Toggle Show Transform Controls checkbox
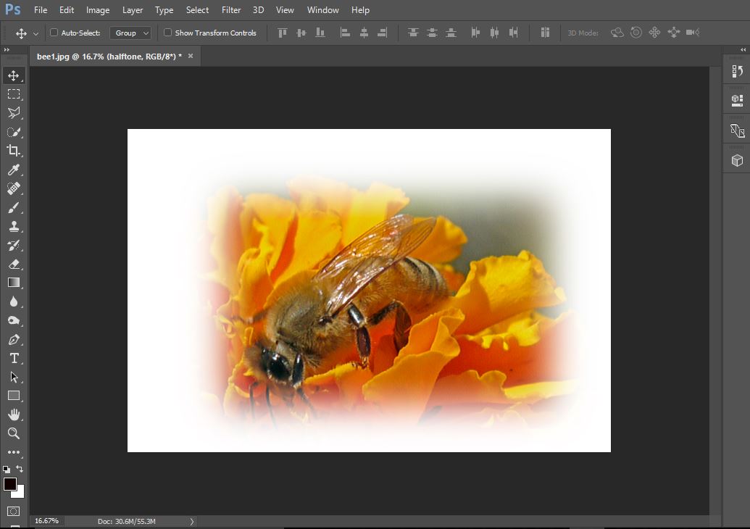The image size is (750, 529). click(x=168, y=33)
